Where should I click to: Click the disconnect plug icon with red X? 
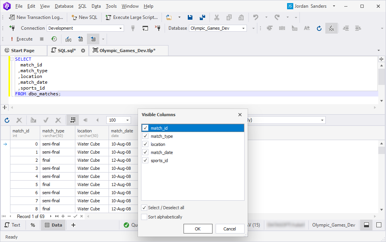click(158, 28)
